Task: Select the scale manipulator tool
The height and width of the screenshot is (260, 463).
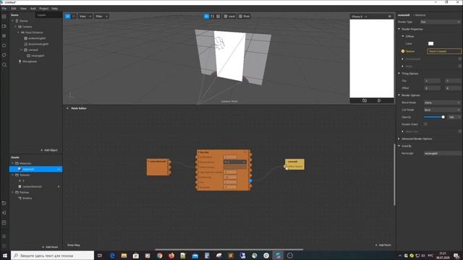Action: pyautogui.click(x=218, y=16)
